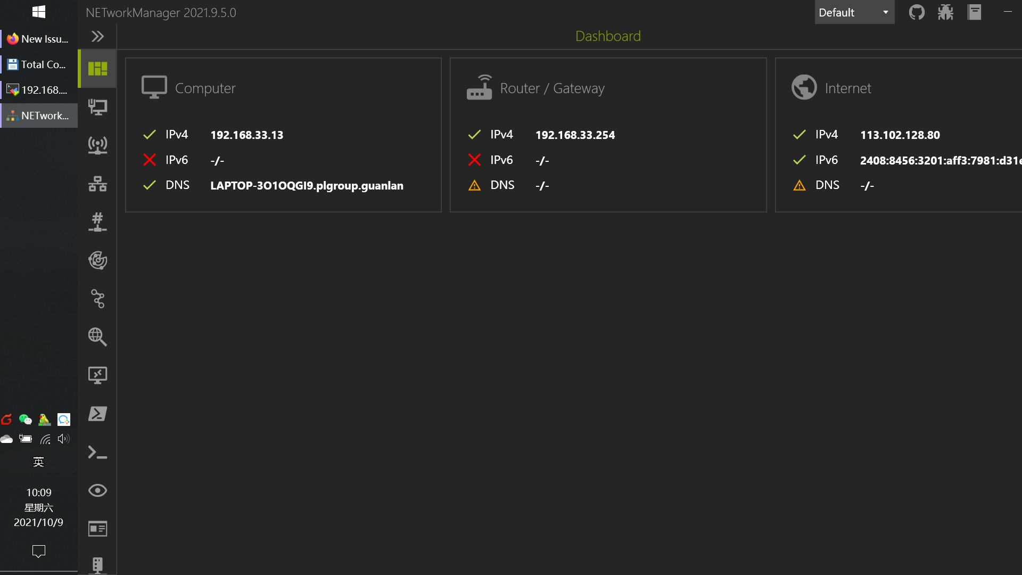Screen dimensions: 1022x575
Task: Open the PuTTY terminal tool
Action: [97, 452]
